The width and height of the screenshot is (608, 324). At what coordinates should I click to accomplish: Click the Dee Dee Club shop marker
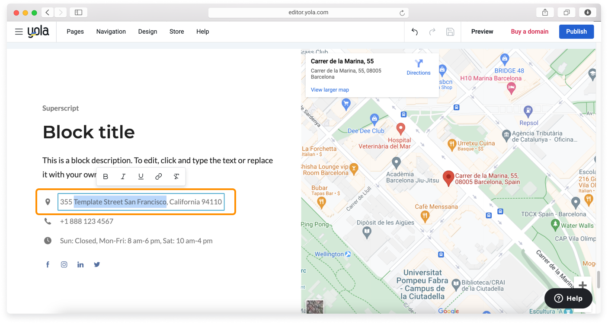[374, 118]
